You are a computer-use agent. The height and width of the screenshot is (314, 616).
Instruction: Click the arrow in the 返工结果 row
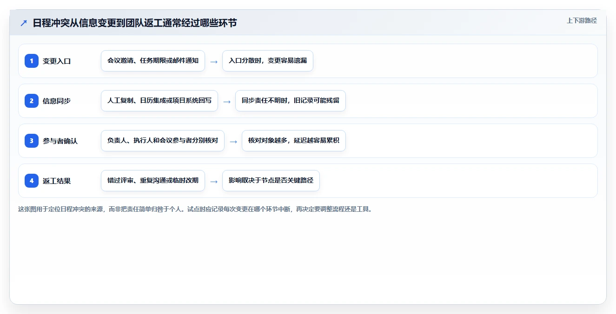(x=214, y=181)
